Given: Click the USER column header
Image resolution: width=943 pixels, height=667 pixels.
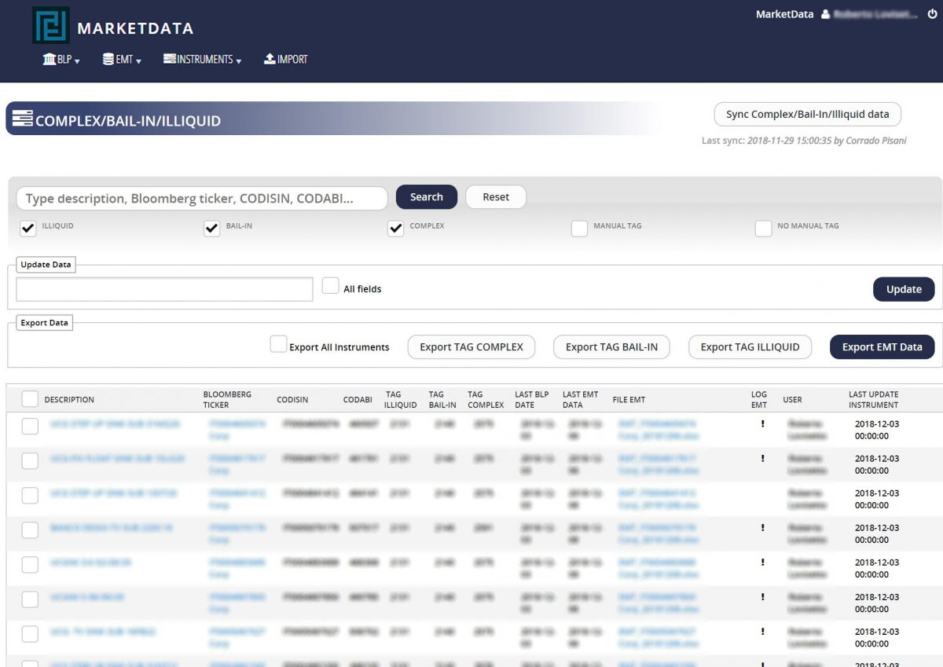Looking at the screenshot, I should pyautogui.click(x=792, y=400).
